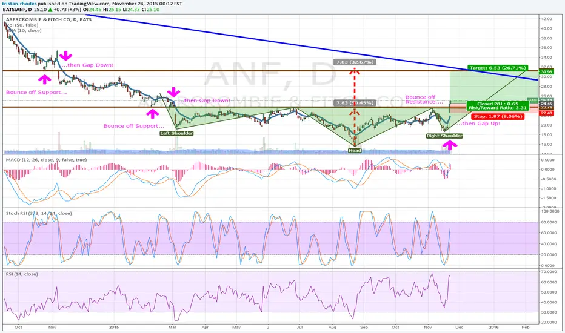565x333 pixels.
Task: Click the -1.0000 value on MACD scale
Action: (547, 189)
